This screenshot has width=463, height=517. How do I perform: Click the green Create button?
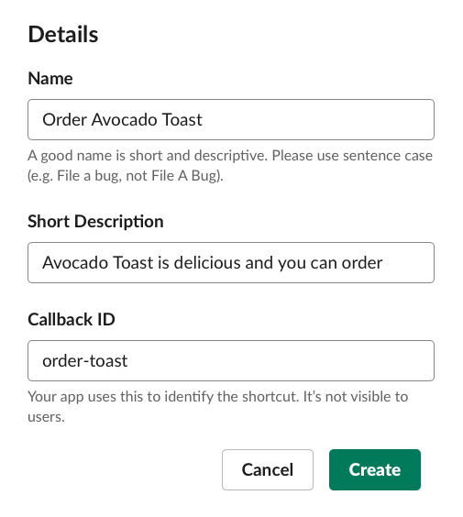pyautogui.click(x=375, y=469)
